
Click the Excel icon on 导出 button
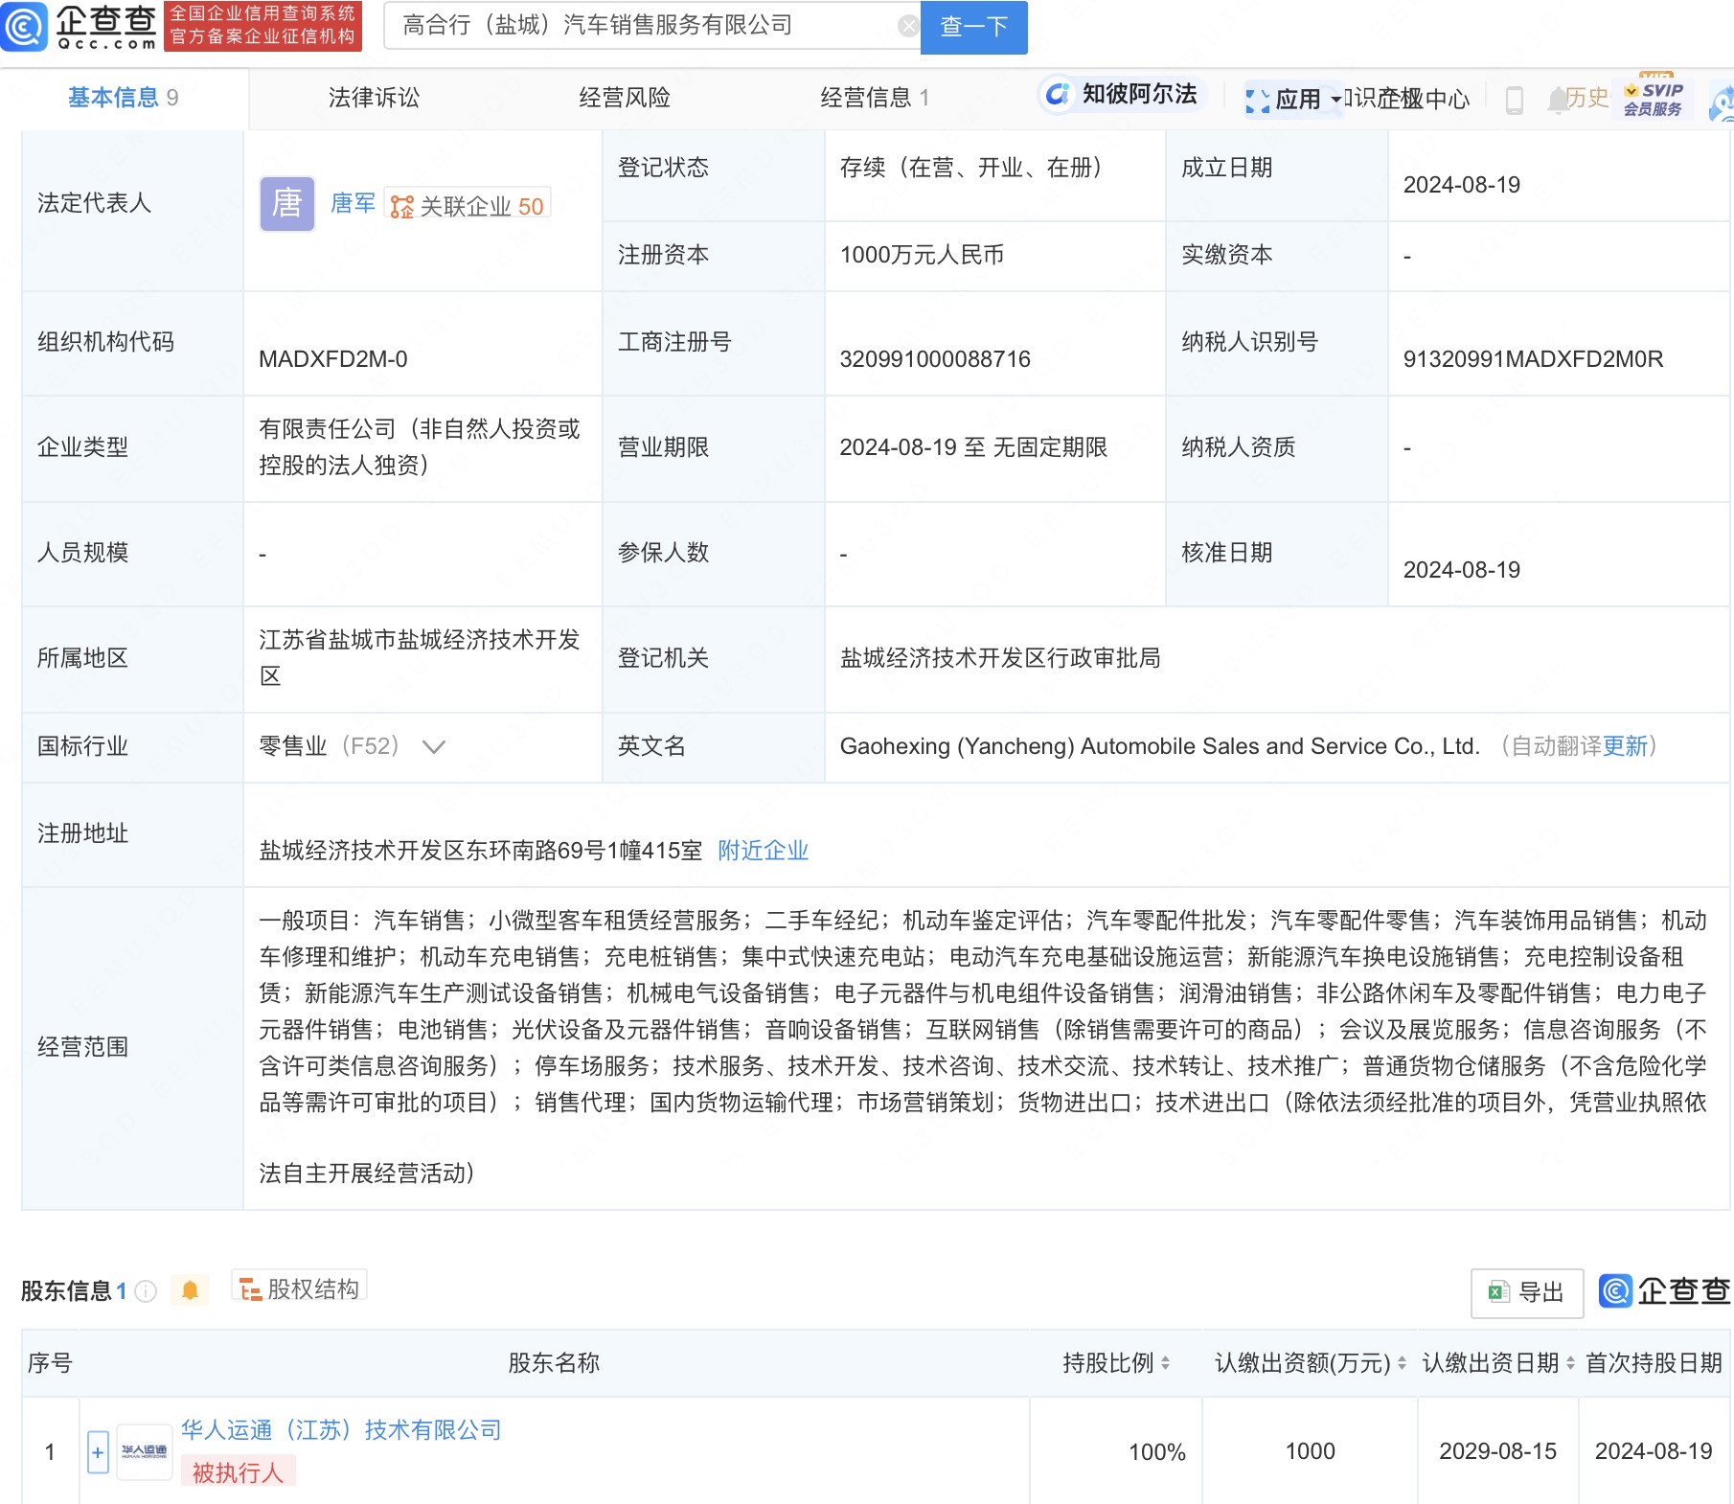1498,1292
